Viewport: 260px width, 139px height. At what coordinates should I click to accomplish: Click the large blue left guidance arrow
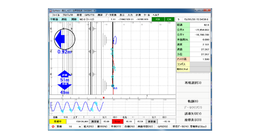[x=60, y=39]
